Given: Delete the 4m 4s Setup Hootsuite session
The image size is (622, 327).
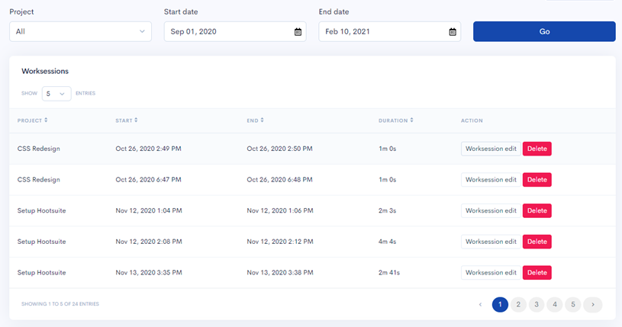Looking at the screenshot, I should tap(537, 242).
